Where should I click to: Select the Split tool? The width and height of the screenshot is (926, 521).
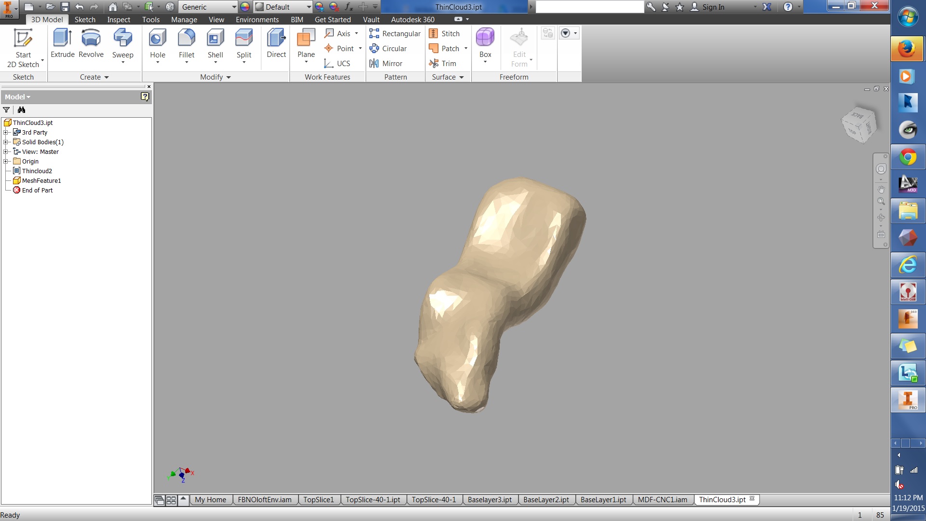244,46
